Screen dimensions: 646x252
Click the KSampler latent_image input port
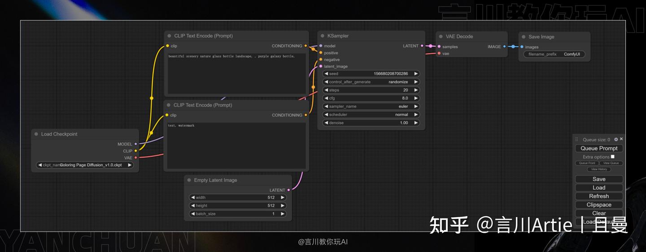click(321, 66)
